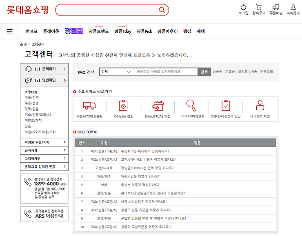Open 편성표 nav menu
This screenshot has width=302, height=236.
tap(31, 31)
